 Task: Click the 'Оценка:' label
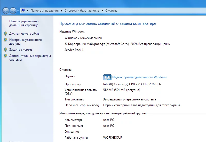pyautogui.click(x=70, y=76)
